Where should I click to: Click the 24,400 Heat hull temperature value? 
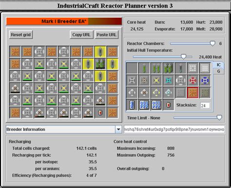[211, 57]
